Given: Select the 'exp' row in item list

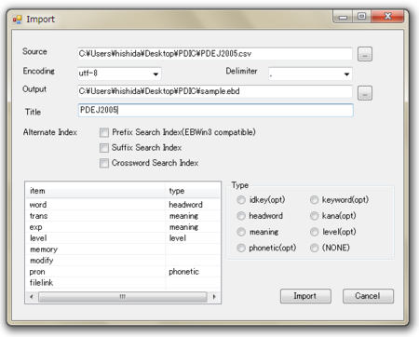Looking at the screenshot, I should tap(123, 227).
